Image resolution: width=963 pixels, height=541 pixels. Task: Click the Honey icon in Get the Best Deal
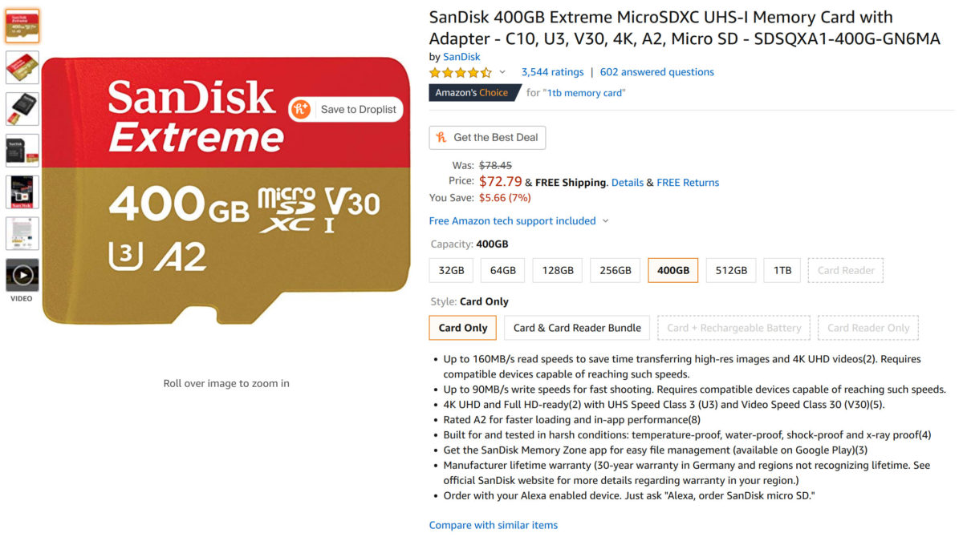point(441,138)
